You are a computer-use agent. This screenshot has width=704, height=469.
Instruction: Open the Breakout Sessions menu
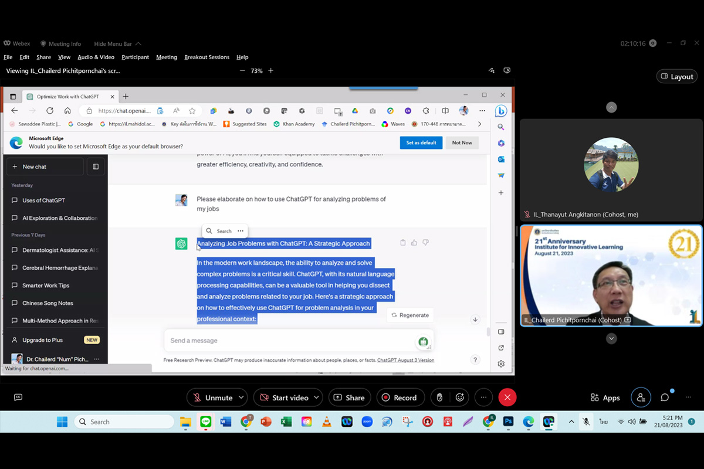(207, 57)
